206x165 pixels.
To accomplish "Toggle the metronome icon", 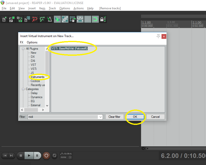I will coord(50,19).
